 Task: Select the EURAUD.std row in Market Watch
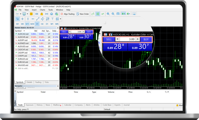pos(37,59)
